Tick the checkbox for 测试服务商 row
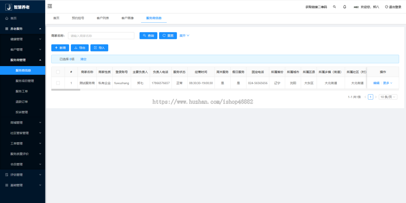The width and height of the screenshot is (406, 203). (x=58, y=83)
